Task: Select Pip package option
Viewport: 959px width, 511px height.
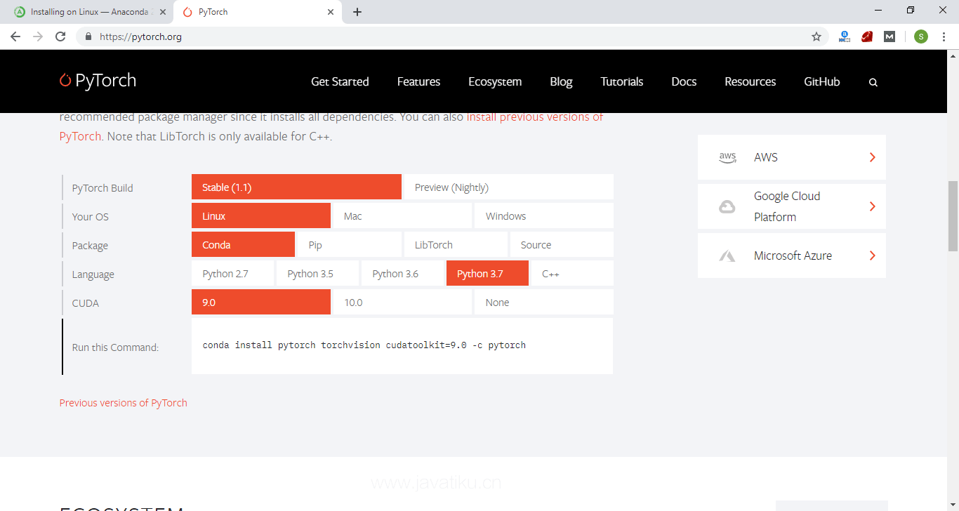Action: pyautogui.click(x=350, y=244)
